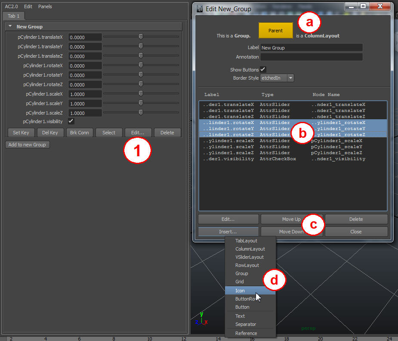Toggle the pCylinder1.visibility checkbox
The image size is (398, 341).
coord(71,121)
